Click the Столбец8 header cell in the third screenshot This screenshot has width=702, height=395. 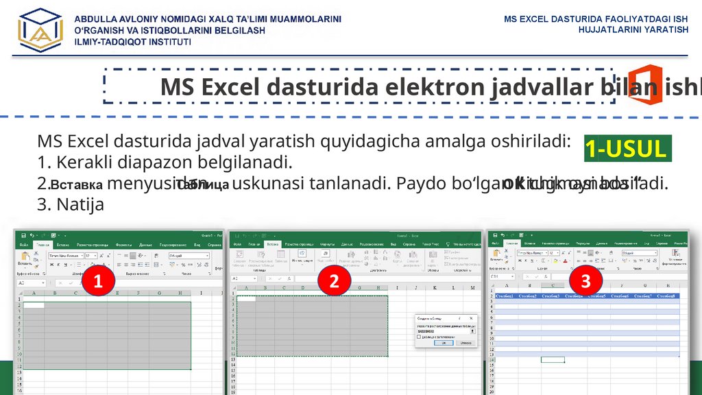[668, 296]
